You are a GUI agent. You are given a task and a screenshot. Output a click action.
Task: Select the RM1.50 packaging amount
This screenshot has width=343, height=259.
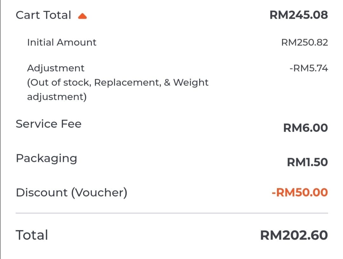(x=307, y=162)
